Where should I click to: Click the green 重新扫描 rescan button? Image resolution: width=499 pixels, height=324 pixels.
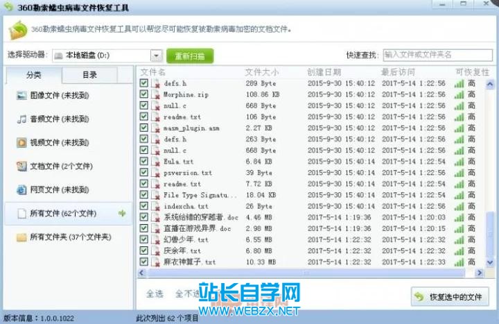(x=190, y=56)
